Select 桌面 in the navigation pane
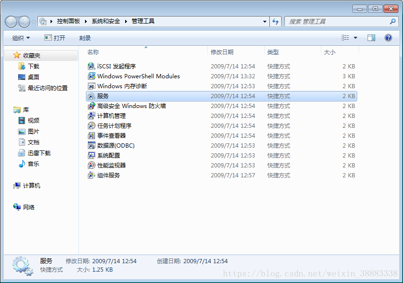 (x=34, y=77)
